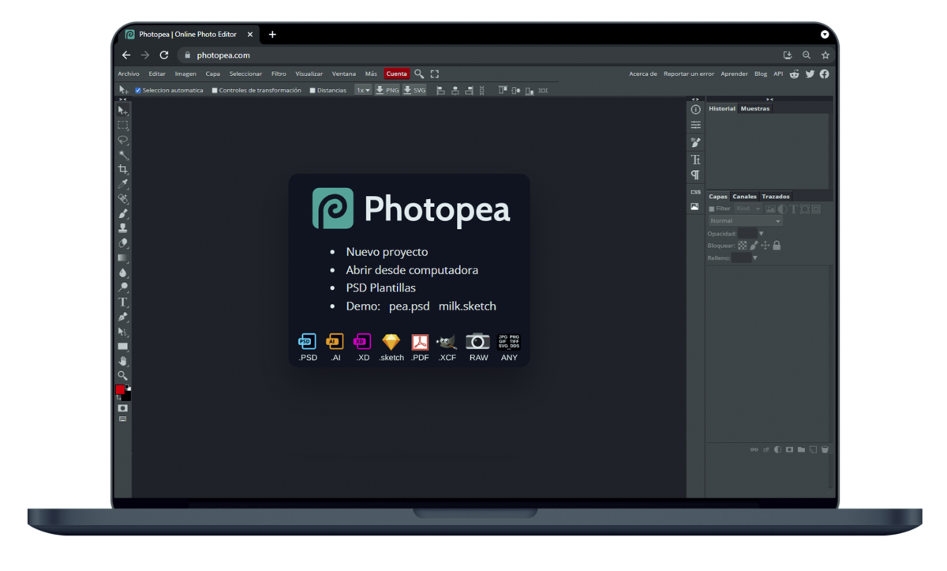Select the Lasso tool
Screen dimensions: 947x571
(122, 140)
